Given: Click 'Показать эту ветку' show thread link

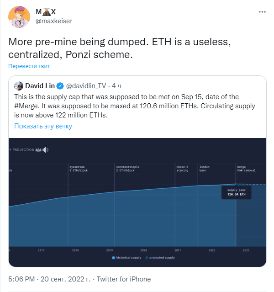Looking at the screenshot, I should [43, 126].
